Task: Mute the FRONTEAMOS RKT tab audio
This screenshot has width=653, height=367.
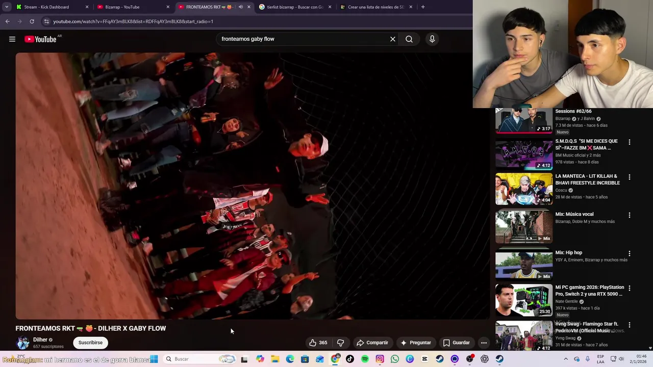Action: click(241, 7)
